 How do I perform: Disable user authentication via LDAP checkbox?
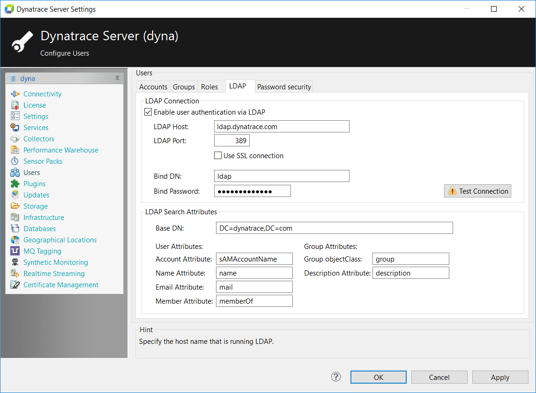click(148, 112)
